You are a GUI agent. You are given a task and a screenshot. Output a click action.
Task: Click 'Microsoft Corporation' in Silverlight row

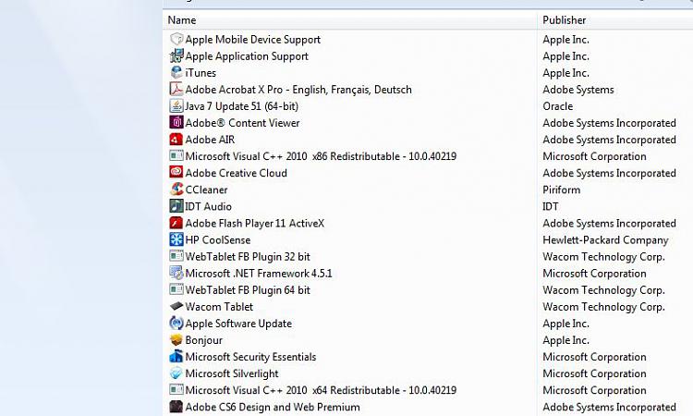(x=594, y=374)
